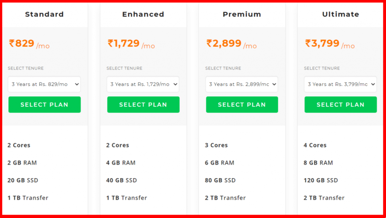Pick Select Plan under Ultimate
386x218 pixels.
(341, 105)
